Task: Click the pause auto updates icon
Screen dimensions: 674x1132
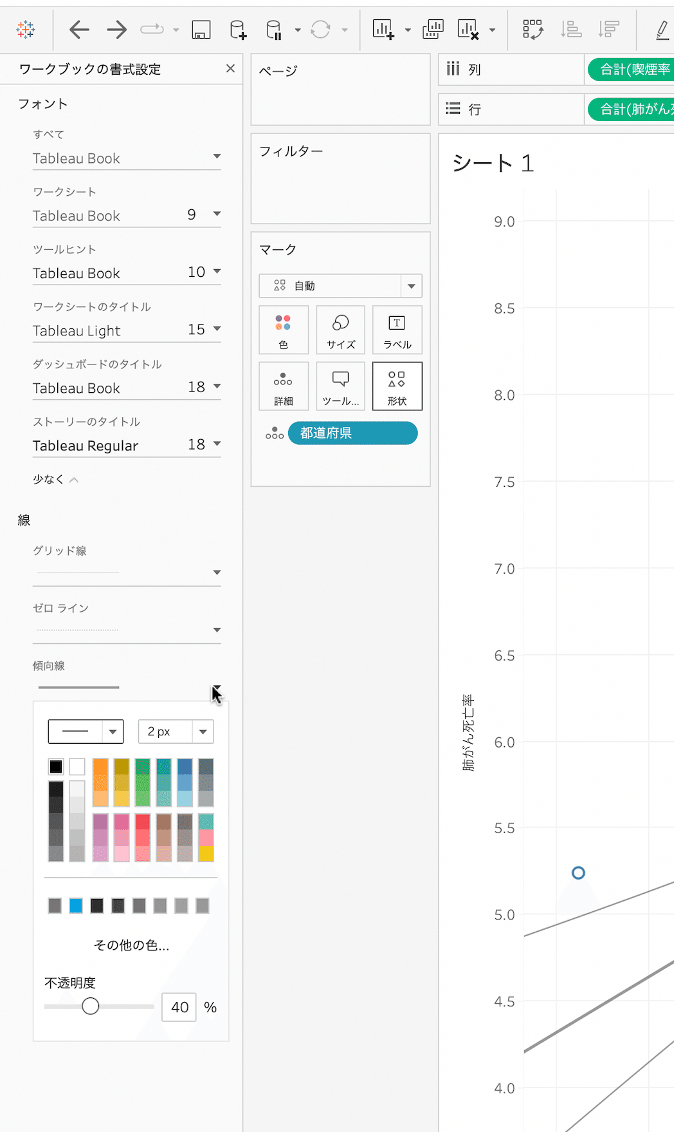Action: pyautogui.click(x=274, y=30)
